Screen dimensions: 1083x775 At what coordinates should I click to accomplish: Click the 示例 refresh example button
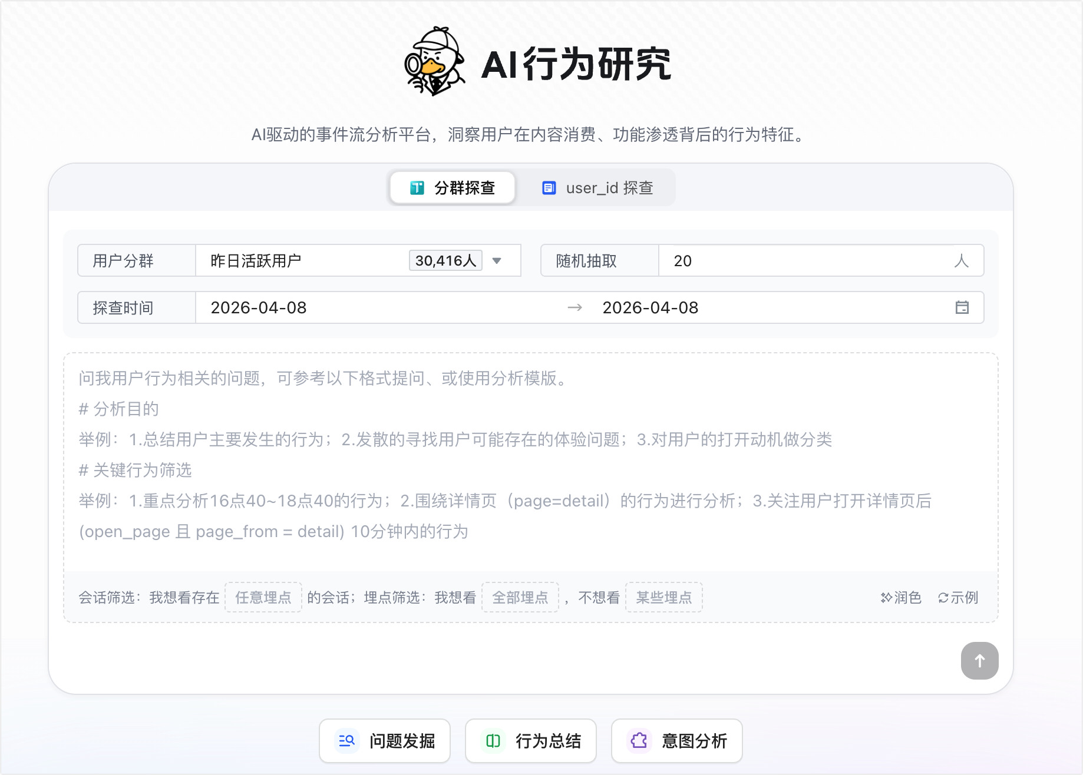click(x=957, y=598)
